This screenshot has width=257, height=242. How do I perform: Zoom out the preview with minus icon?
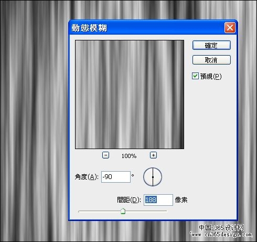[x=105, y=155]
